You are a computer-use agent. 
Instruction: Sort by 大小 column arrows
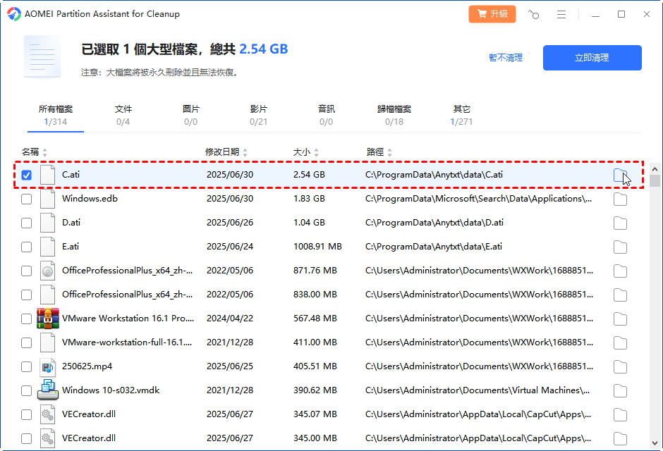click(x=316, y=152)
